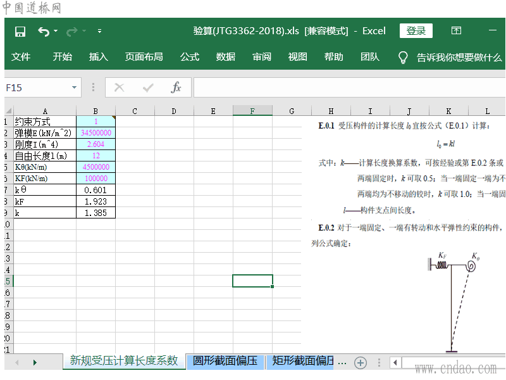The image size is (506, 380).
Task: Select cell with value 1.923
Action: (x=96, y=201)
